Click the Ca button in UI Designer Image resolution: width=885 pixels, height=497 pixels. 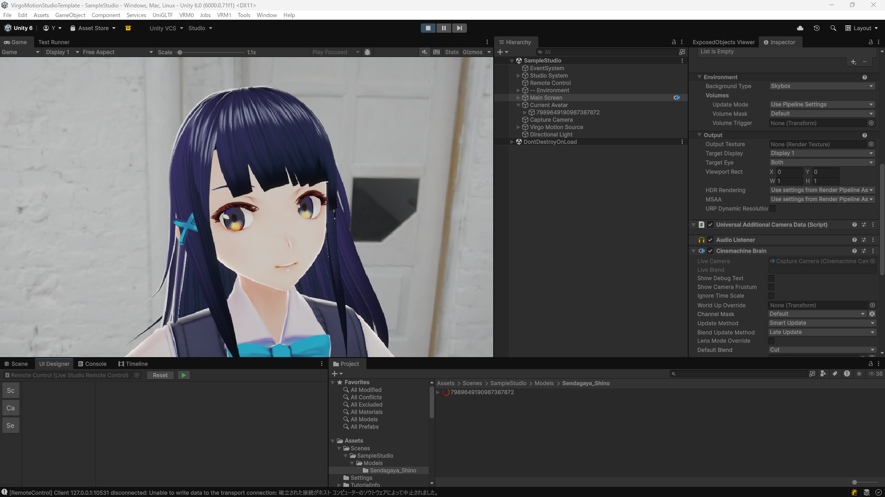click(11, 408)
